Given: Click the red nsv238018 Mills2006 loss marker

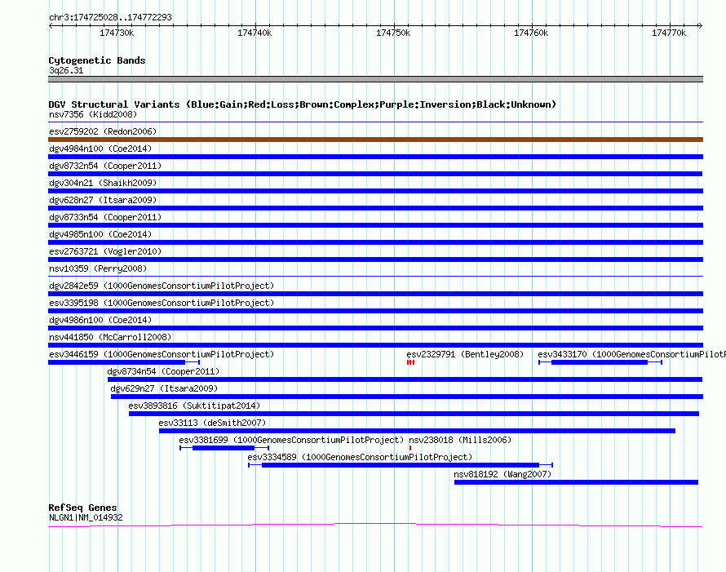Looking at the screenshot, I should click(410, 448).
